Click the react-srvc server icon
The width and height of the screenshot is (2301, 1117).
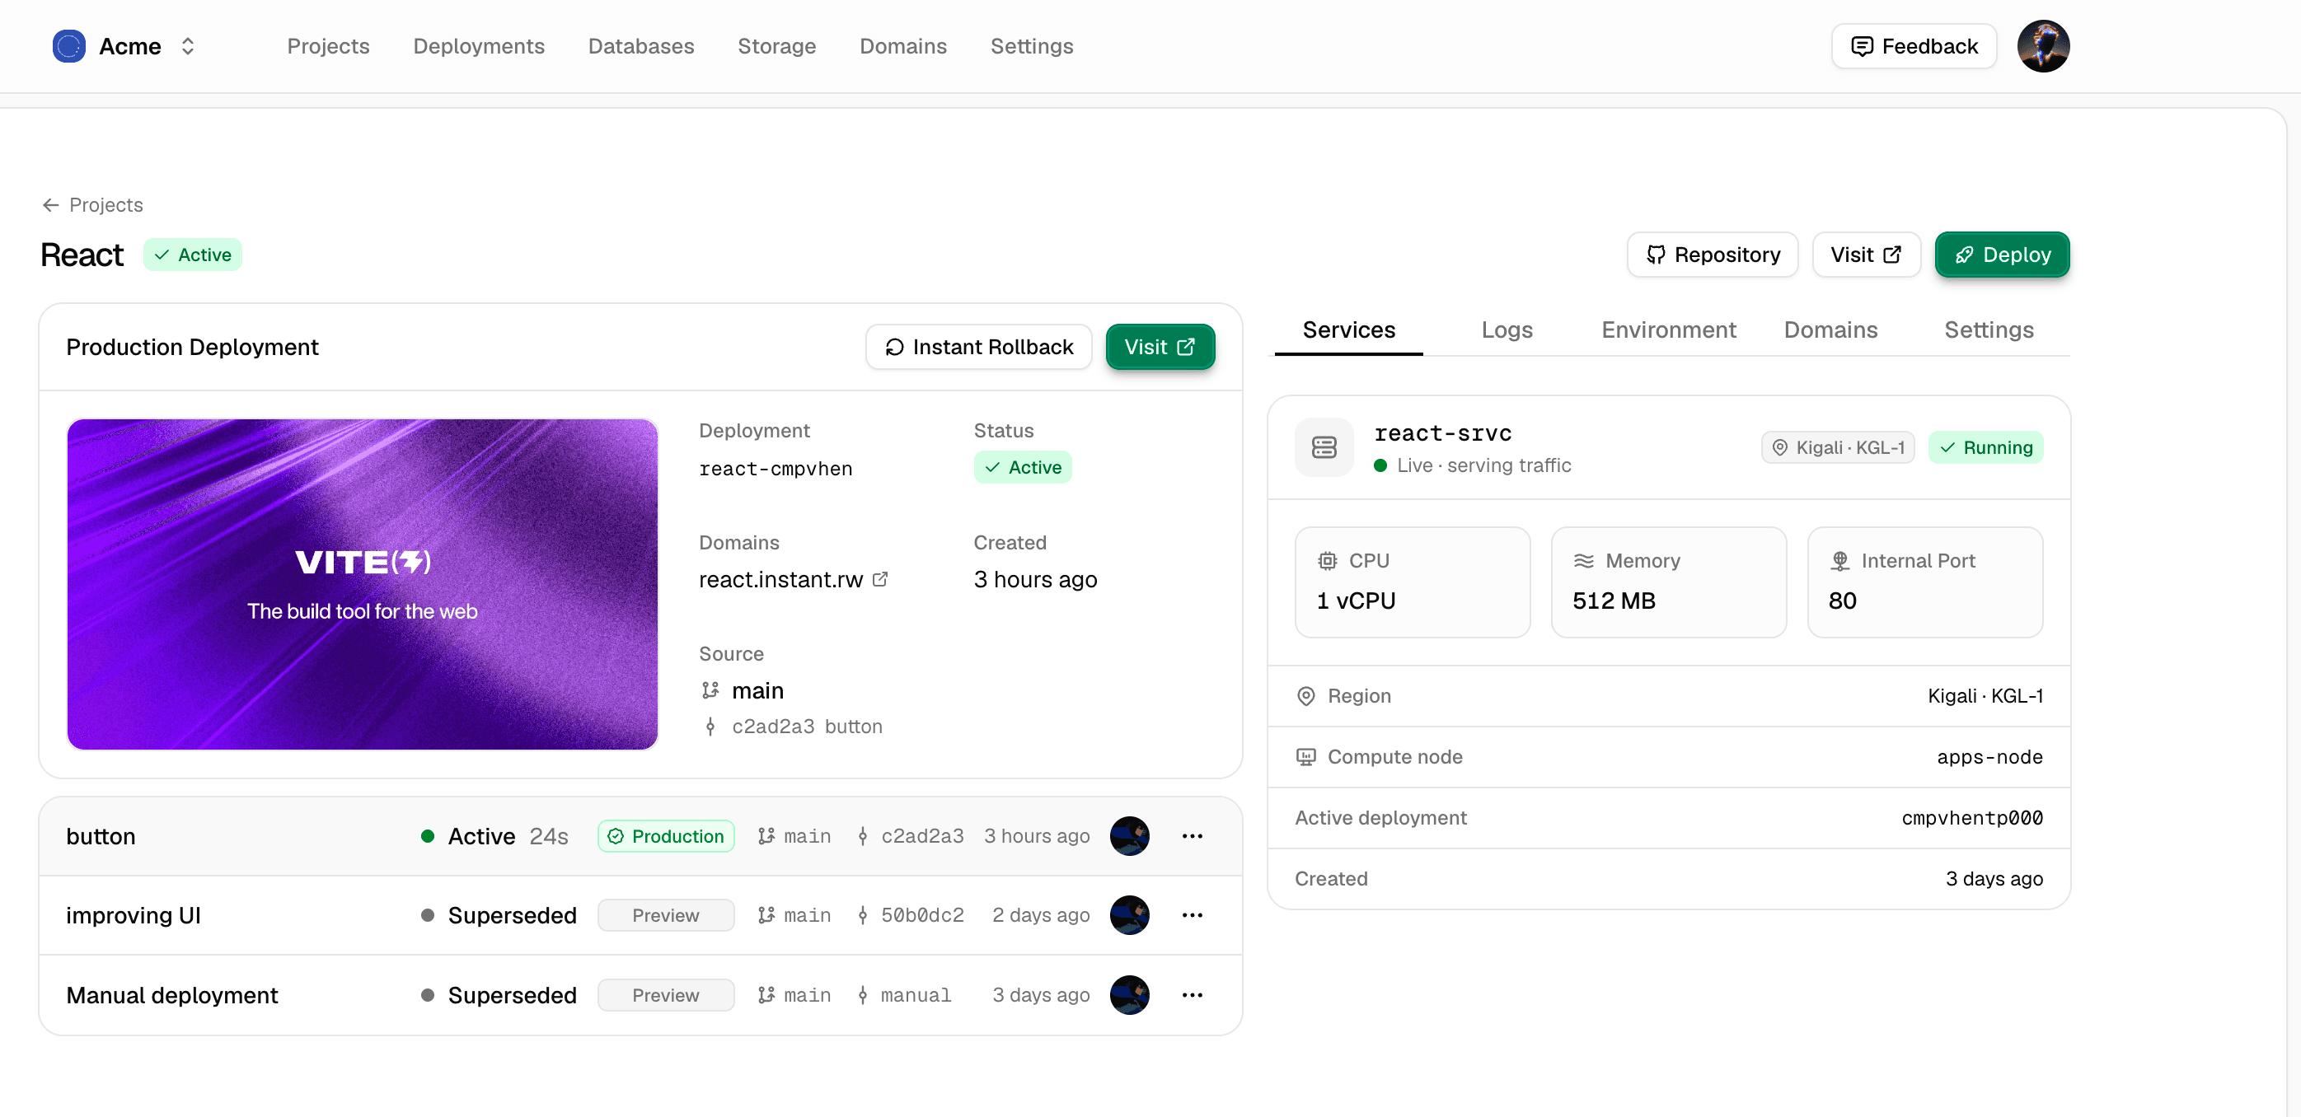tap(1324, 447)
